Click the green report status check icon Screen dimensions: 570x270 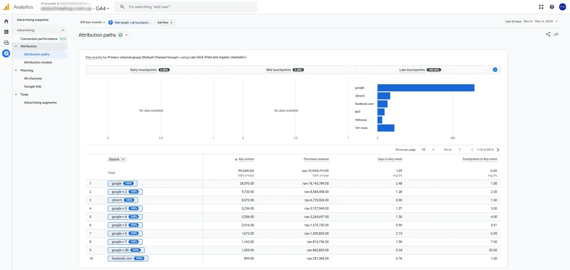pyautogui.click(x=121, y=35)
